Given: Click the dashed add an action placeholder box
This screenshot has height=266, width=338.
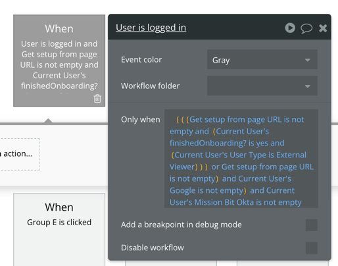Looking at the screenshot, I should [x=19, y=154].
